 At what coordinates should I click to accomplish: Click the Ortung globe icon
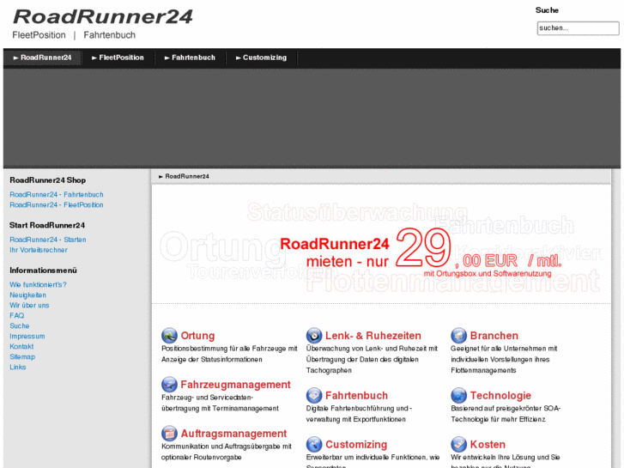click(169, 336)
